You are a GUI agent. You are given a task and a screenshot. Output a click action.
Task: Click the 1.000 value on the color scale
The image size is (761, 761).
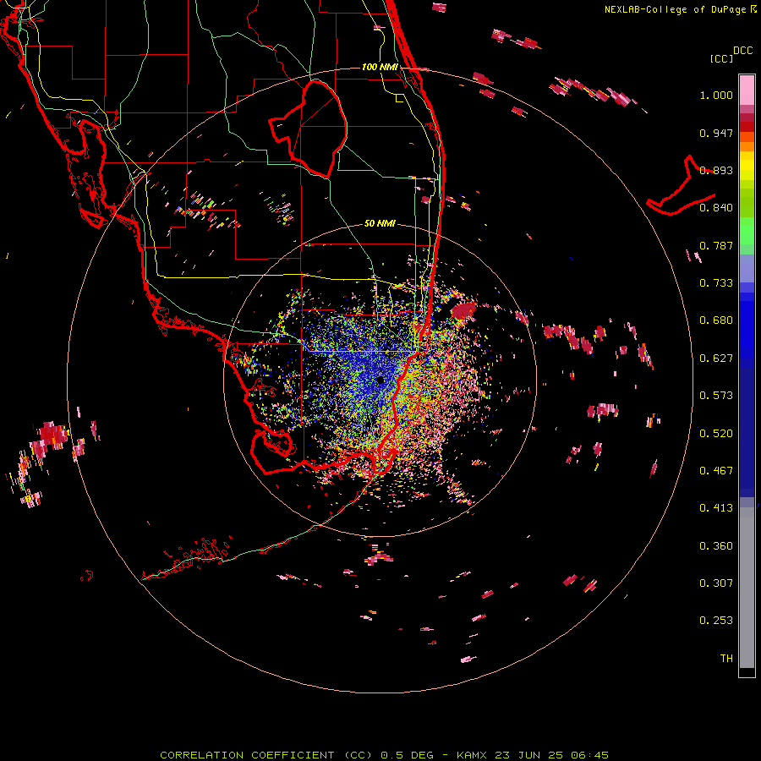pyautogui.click(x=716, y=95)
